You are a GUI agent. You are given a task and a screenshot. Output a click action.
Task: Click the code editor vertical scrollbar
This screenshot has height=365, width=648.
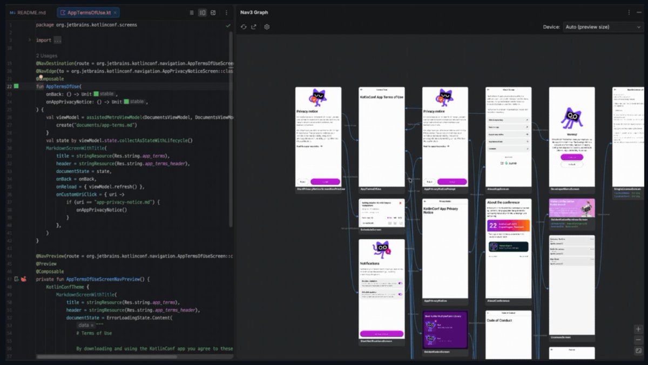(231, 130)
